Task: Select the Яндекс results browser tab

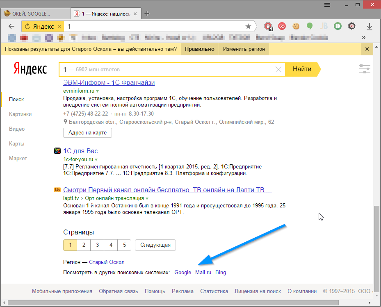Action: coord(106,14)
